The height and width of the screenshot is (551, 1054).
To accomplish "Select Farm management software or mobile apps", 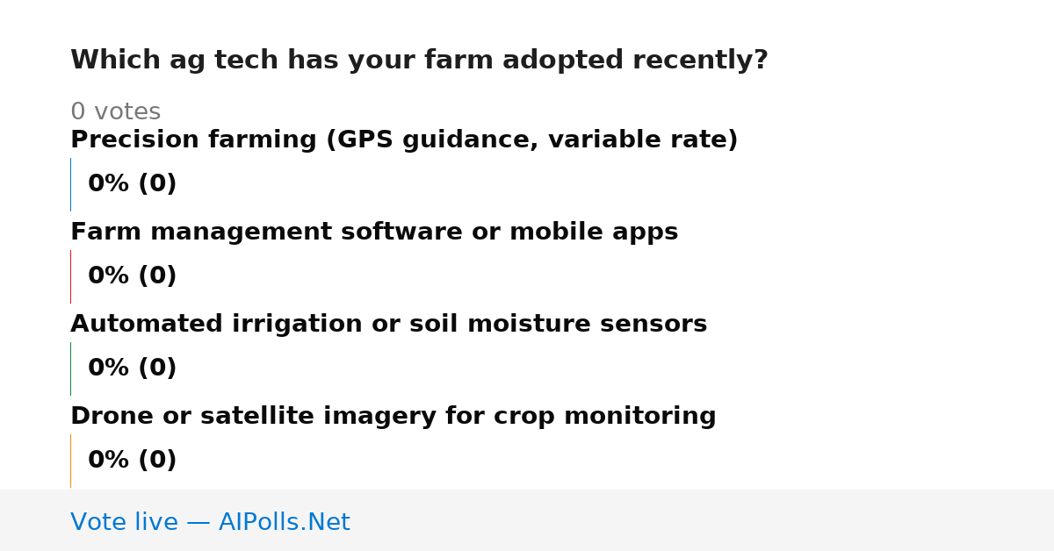I will (x=374, y=233).
